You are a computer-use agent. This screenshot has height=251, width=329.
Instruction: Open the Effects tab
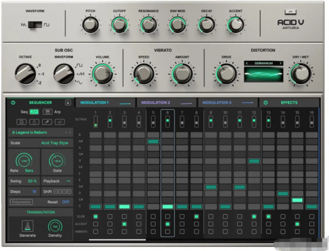(289, 103)
